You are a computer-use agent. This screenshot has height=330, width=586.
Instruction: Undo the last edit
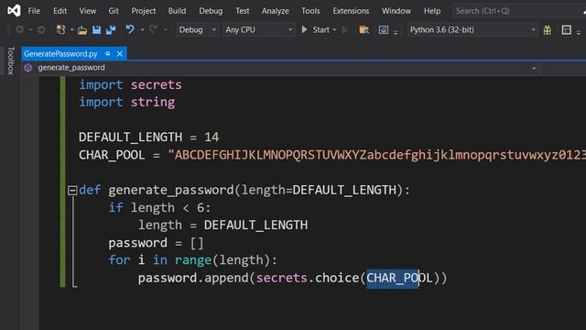130,29
